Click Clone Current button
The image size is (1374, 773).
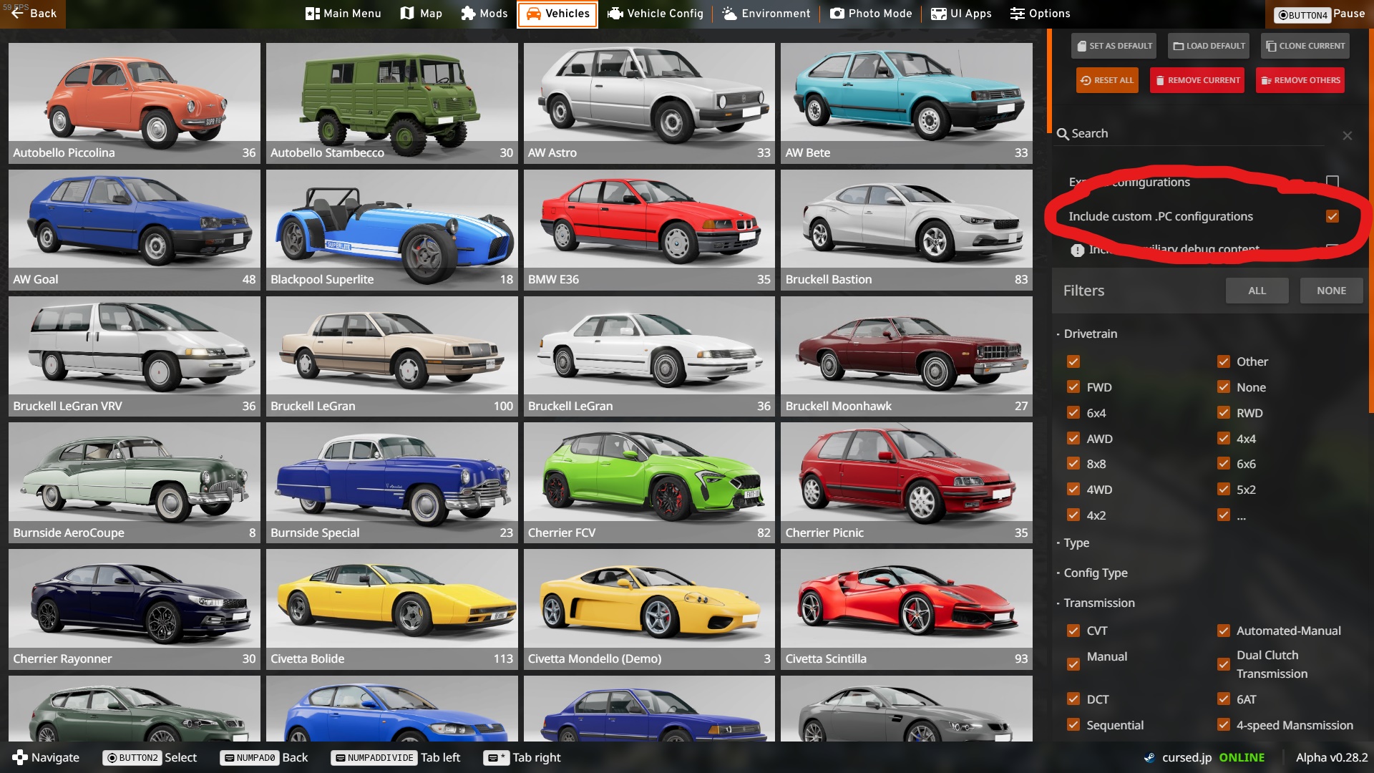click(x=1305, y=46)
